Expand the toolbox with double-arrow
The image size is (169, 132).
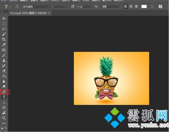2,11
